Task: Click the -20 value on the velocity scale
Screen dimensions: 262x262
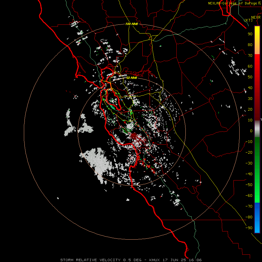Action: [249, 152]
